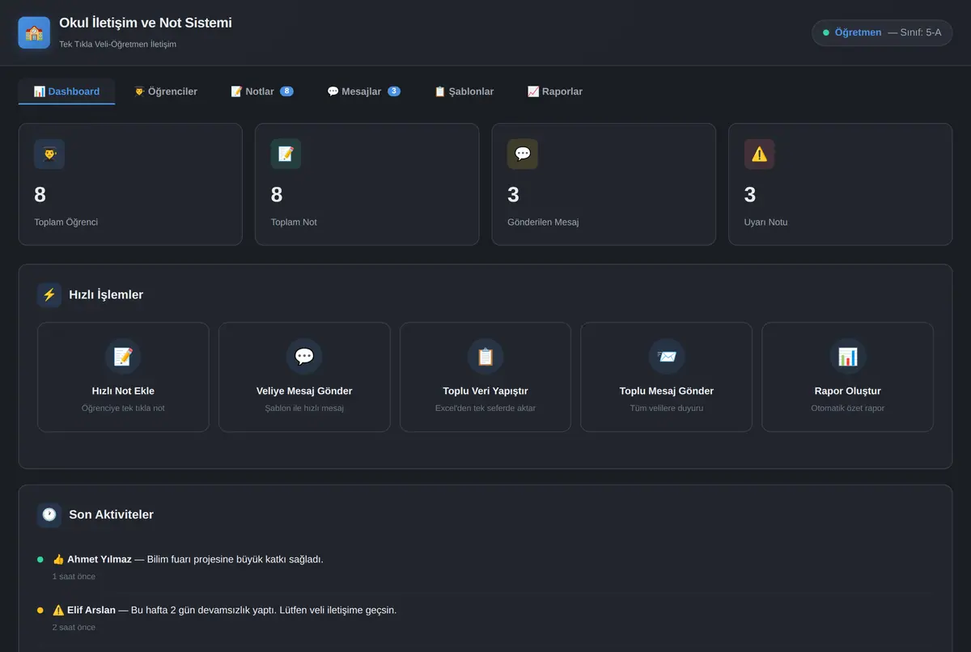Image resolution: width=971 pixels, height=652 pixels.
Task: Click the graduate icon on Toplam Öğrenci card
Action: point(49,154)
